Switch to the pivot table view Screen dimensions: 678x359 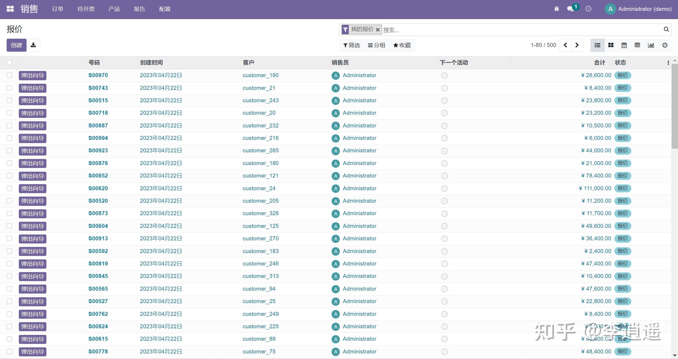point(637,45)
